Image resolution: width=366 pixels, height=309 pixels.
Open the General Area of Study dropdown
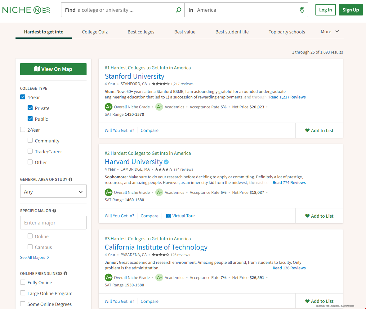53,191
